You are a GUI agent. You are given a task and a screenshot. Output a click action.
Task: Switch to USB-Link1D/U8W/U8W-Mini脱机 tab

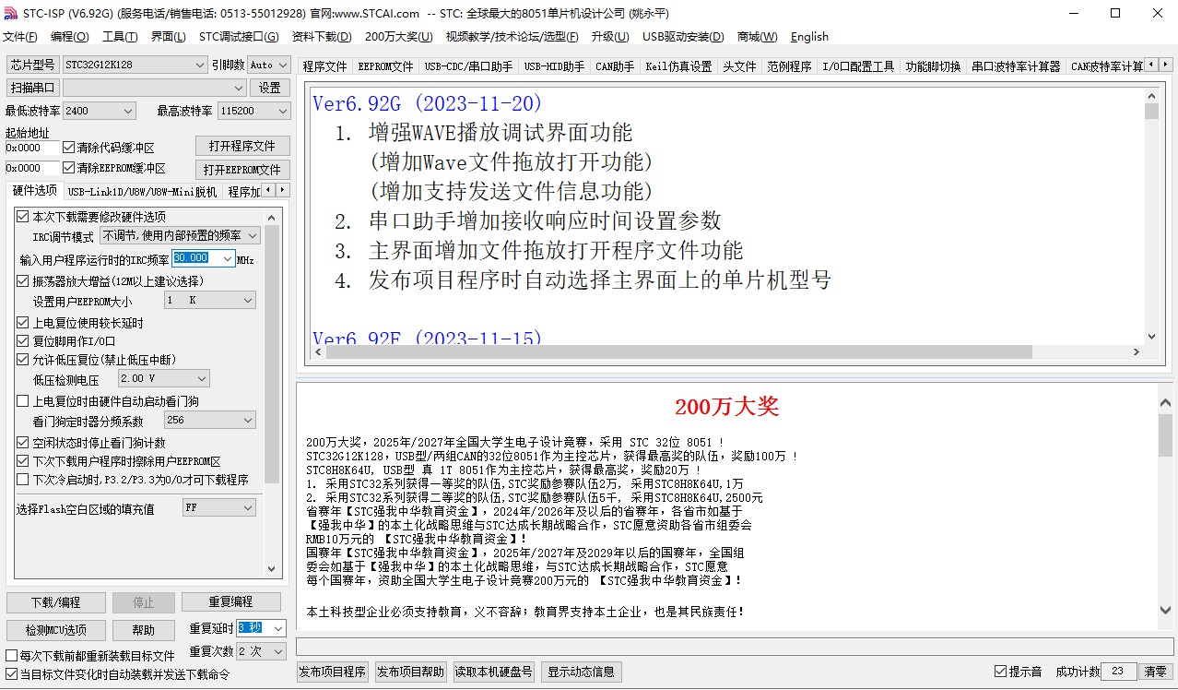[142, 192]
